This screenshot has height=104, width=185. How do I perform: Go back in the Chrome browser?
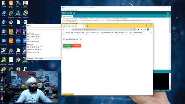click(x=64, y=29)
